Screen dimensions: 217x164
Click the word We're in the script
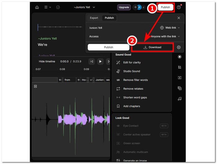pos(42,45)
